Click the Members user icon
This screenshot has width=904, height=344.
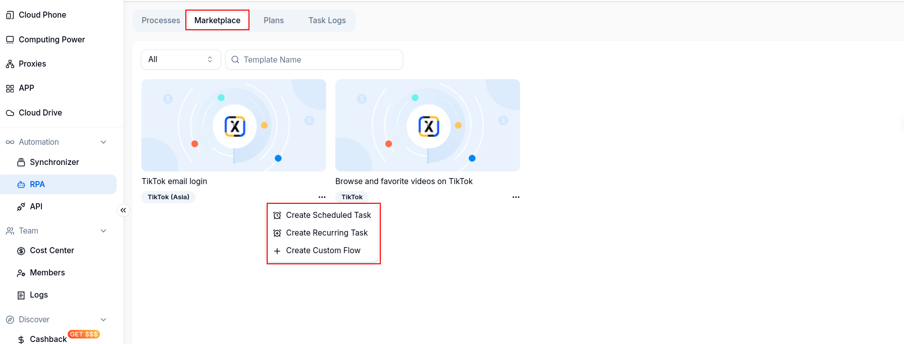point(21,273)
